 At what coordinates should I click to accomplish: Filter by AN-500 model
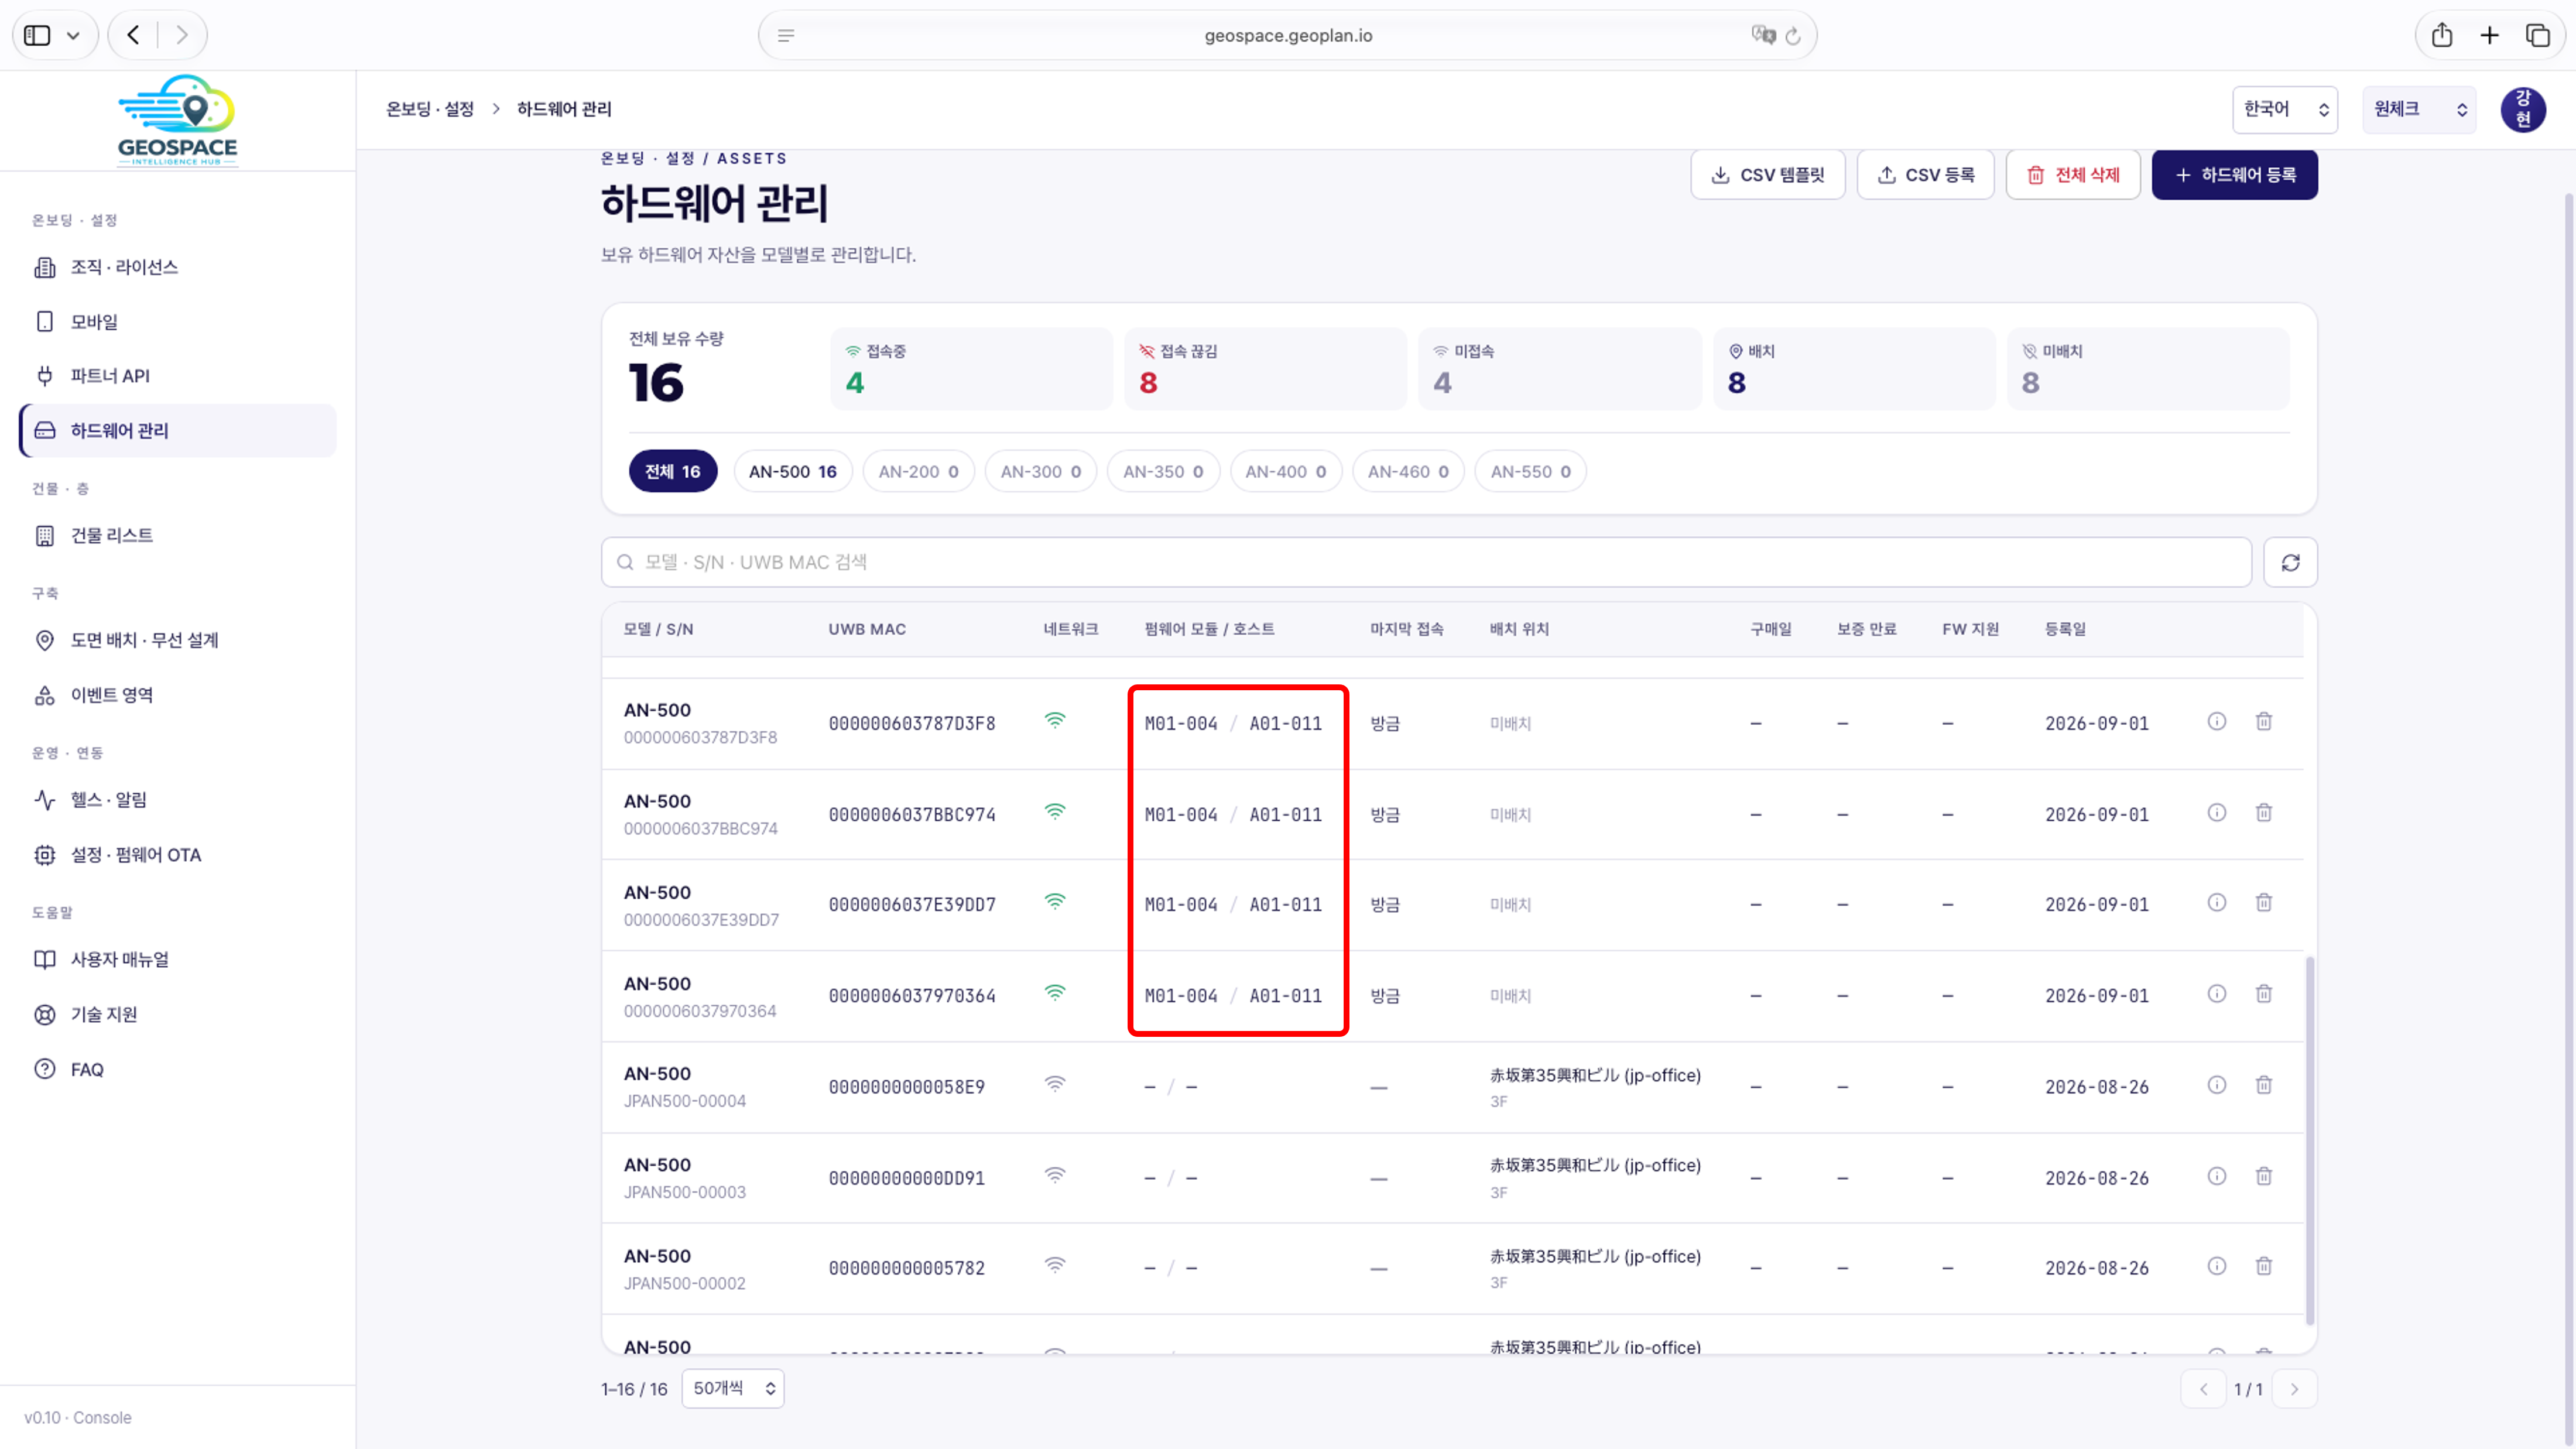(793, 472)
